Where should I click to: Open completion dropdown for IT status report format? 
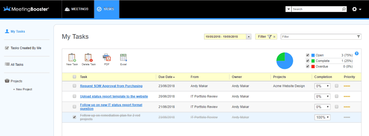point(323,107)
